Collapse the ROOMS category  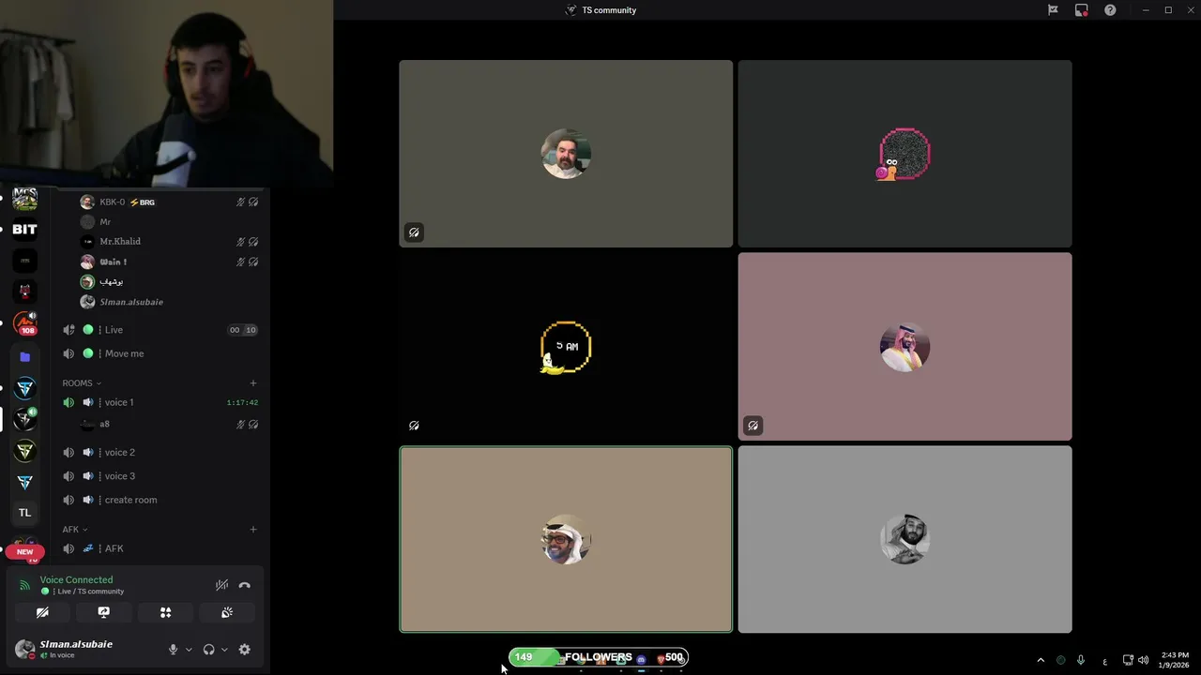(82, 383)
